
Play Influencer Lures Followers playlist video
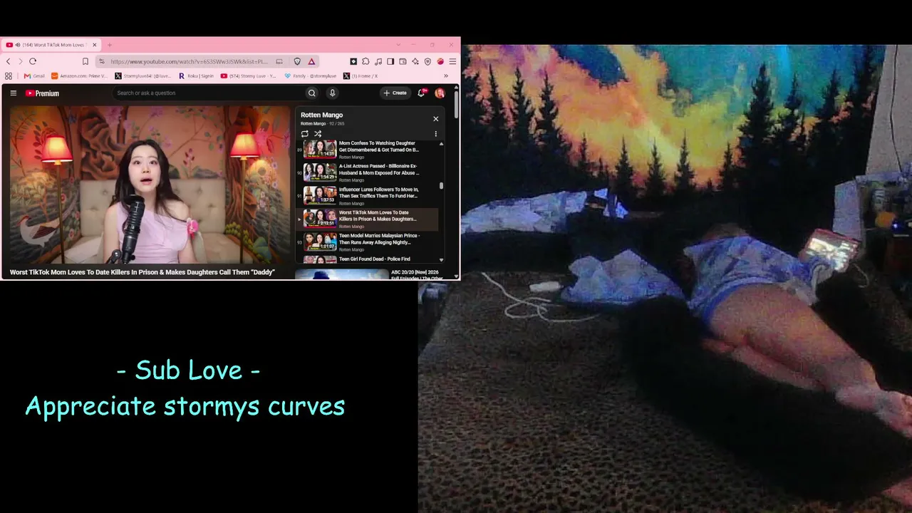[368, 196]
